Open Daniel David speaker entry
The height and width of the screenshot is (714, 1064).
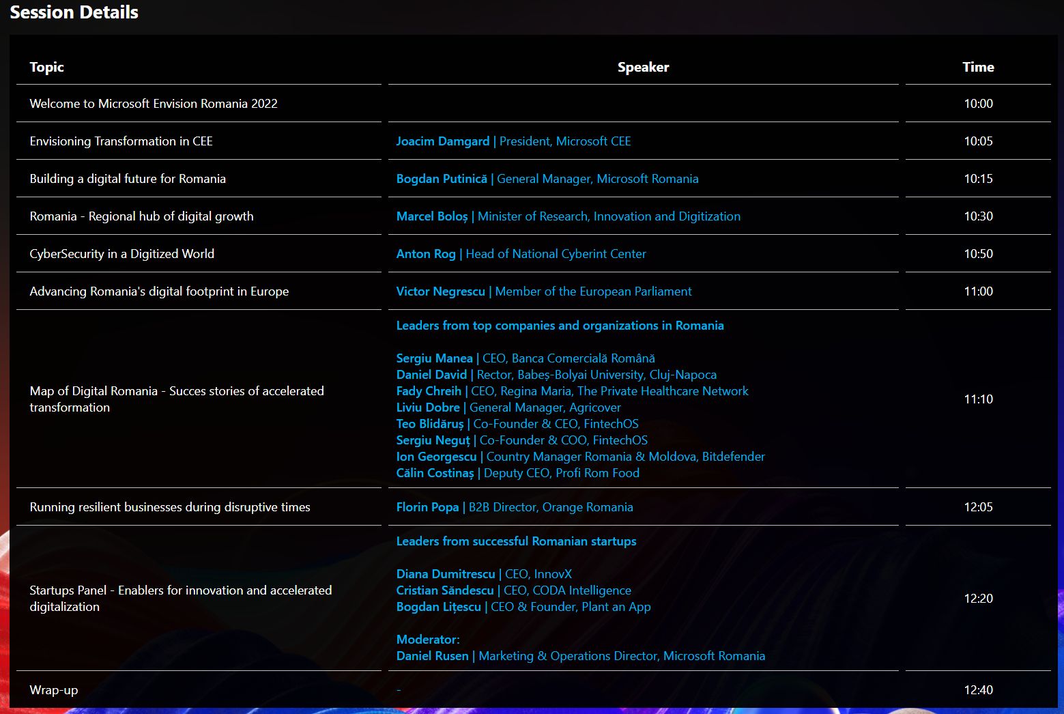[556, 375]
